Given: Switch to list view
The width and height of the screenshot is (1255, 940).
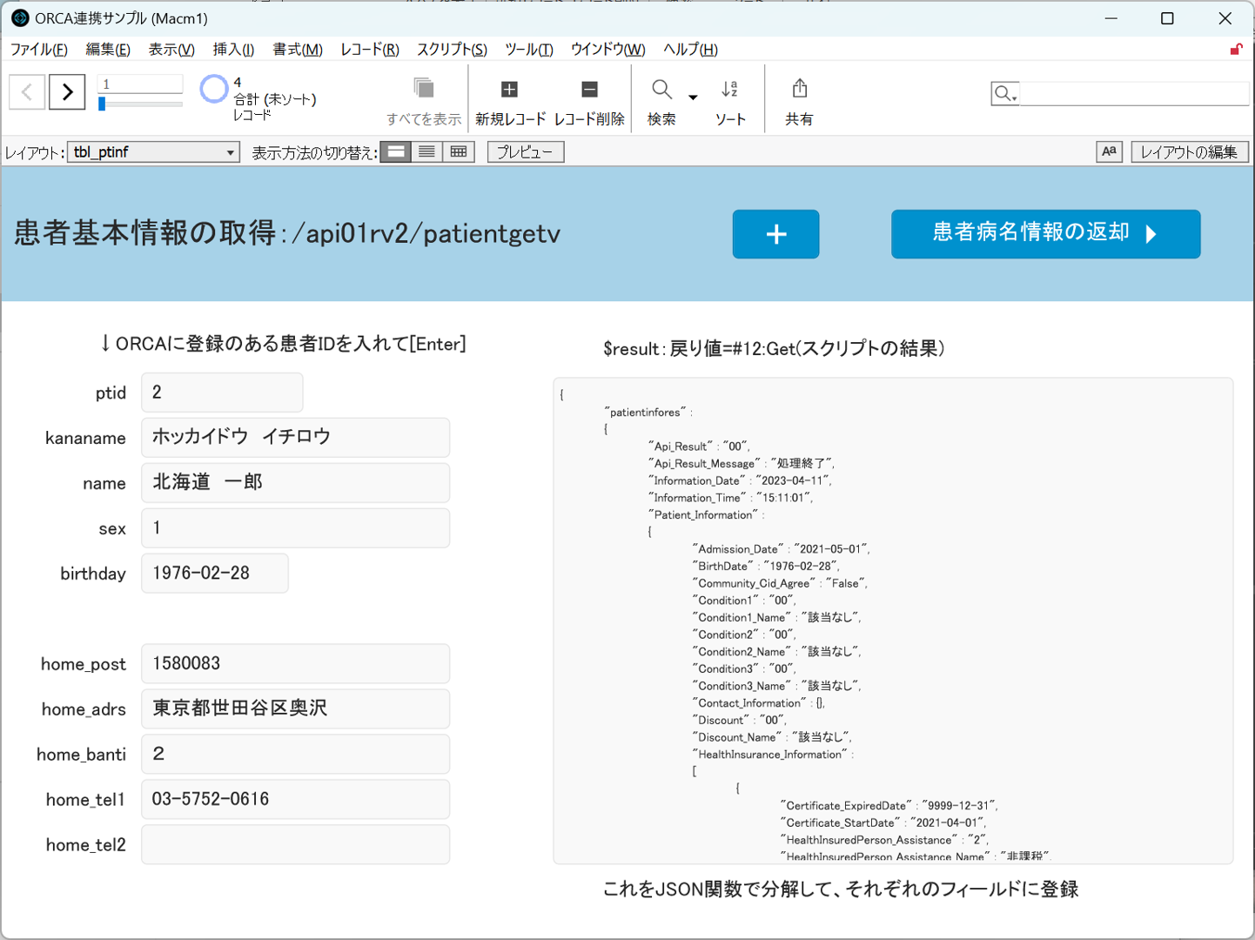Looking at the screenshot, I should coord(426,151).
